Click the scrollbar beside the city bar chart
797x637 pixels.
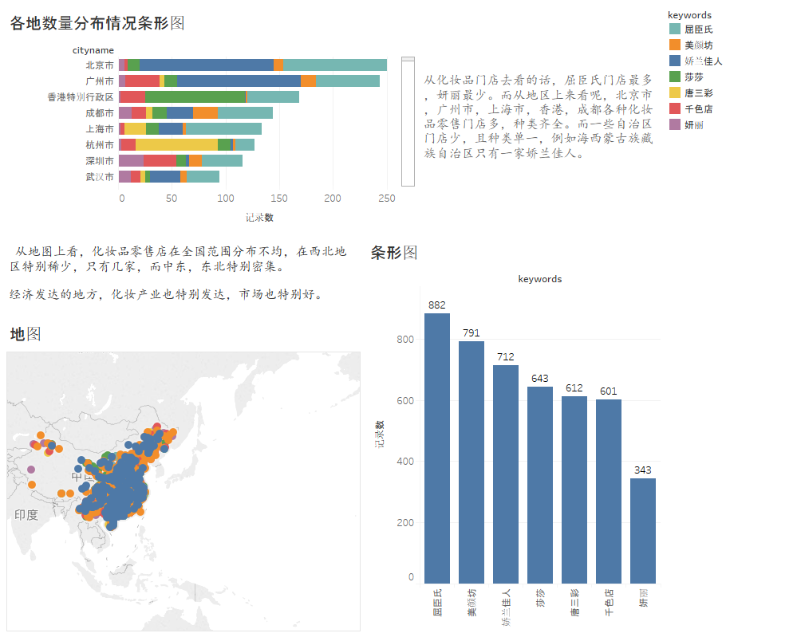[408, 121]
